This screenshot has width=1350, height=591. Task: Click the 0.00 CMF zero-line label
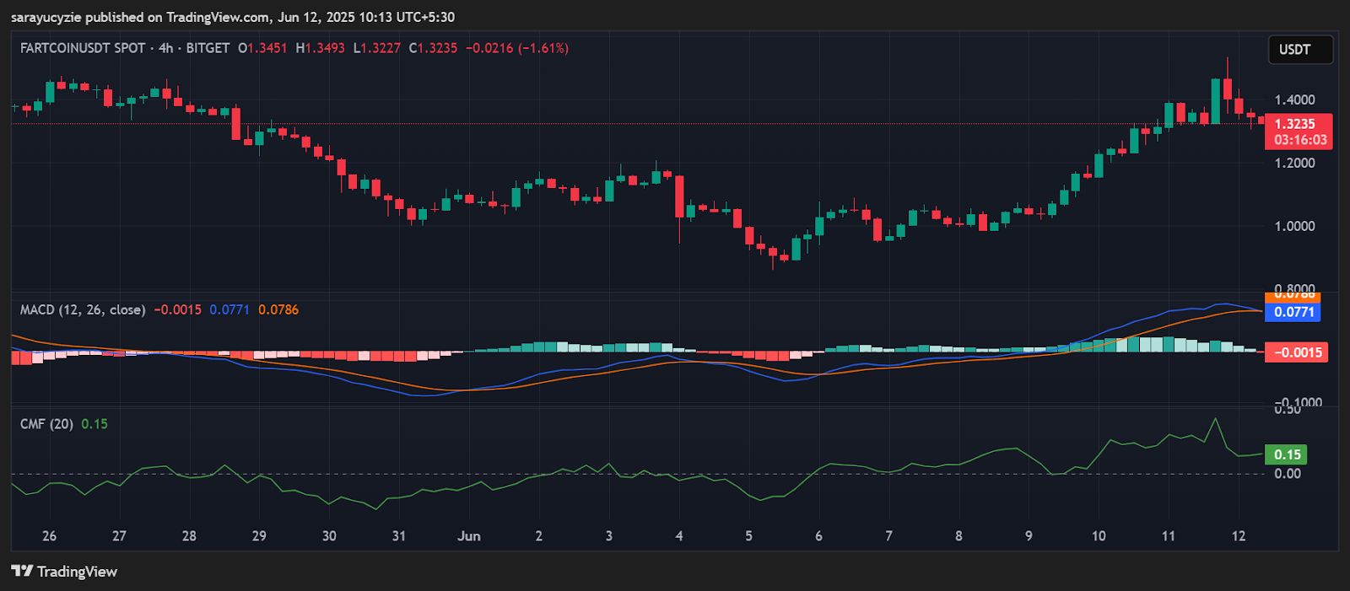click(1288, 473)
